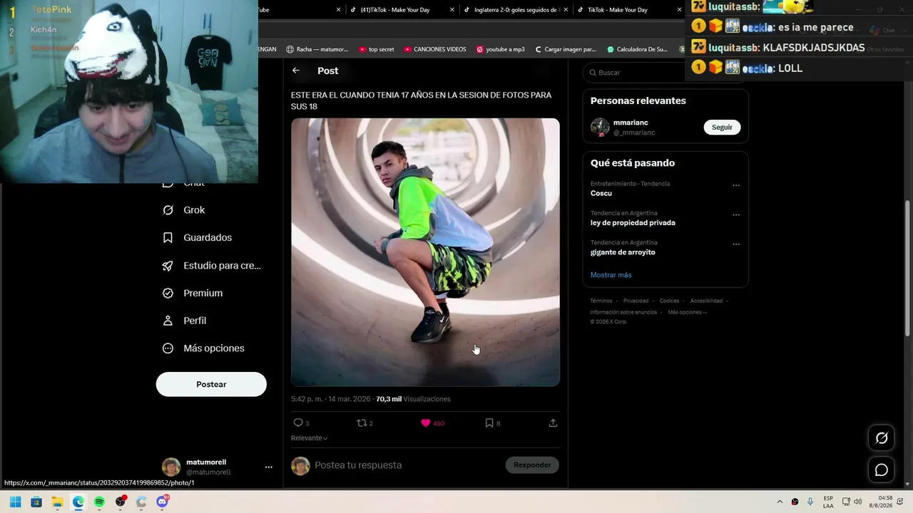The height and width of the screenshot is (513, 913).
Task: Go to Perfil in the sidebar
Action: click(185, 321)
